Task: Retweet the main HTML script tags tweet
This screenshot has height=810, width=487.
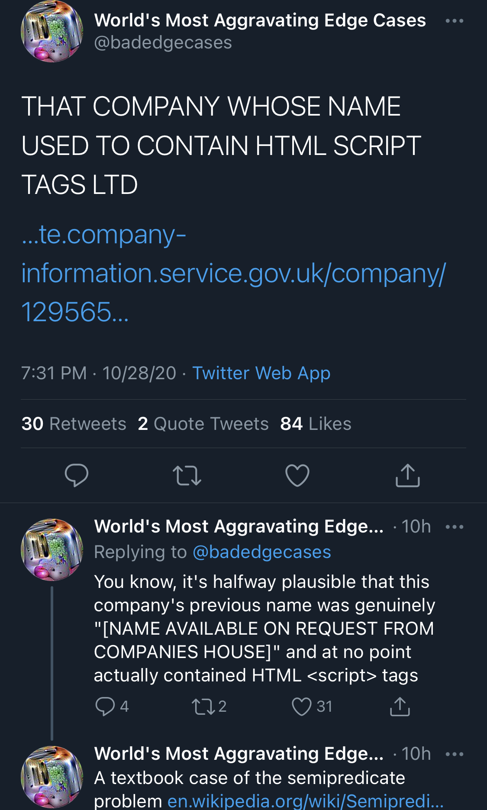Action: tap(187, 475)
